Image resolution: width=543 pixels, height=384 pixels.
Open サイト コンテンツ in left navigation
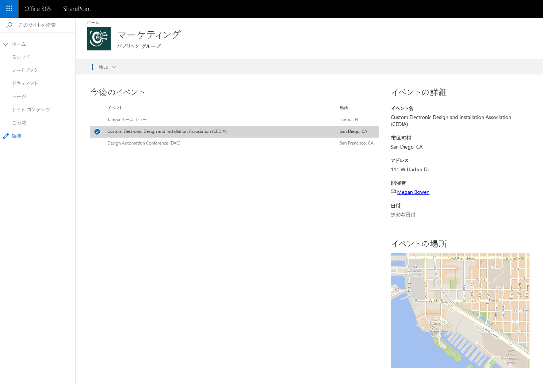31,110
